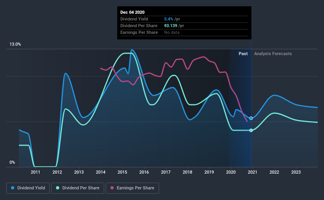The width and height of the screenshot is (324, 200).
Task: Click the tooltip Dividend Yield row label
Action: point(134,19)
